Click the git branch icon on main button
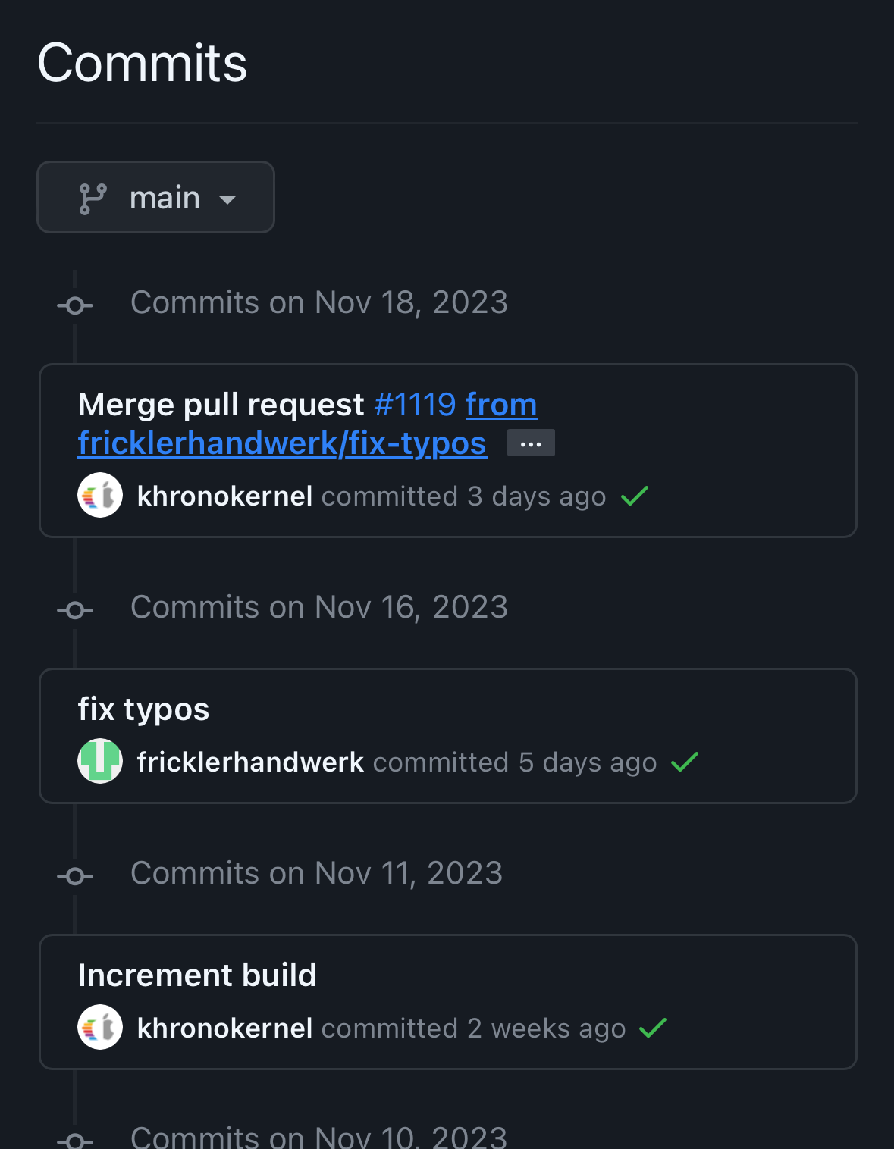894x1149 pixels. pyautogui.click(x=93, y=199)
